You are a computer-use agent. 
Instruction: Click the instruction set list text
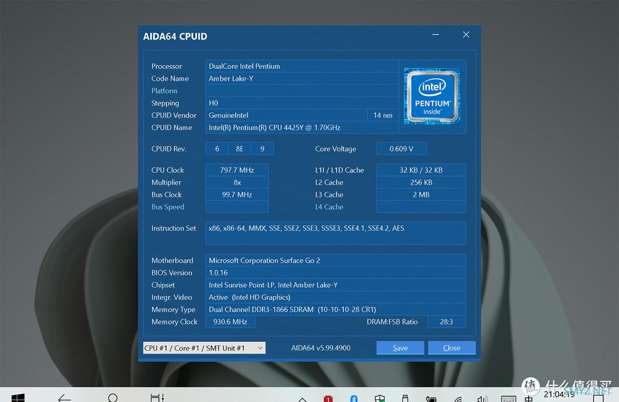tap(306, 228)
